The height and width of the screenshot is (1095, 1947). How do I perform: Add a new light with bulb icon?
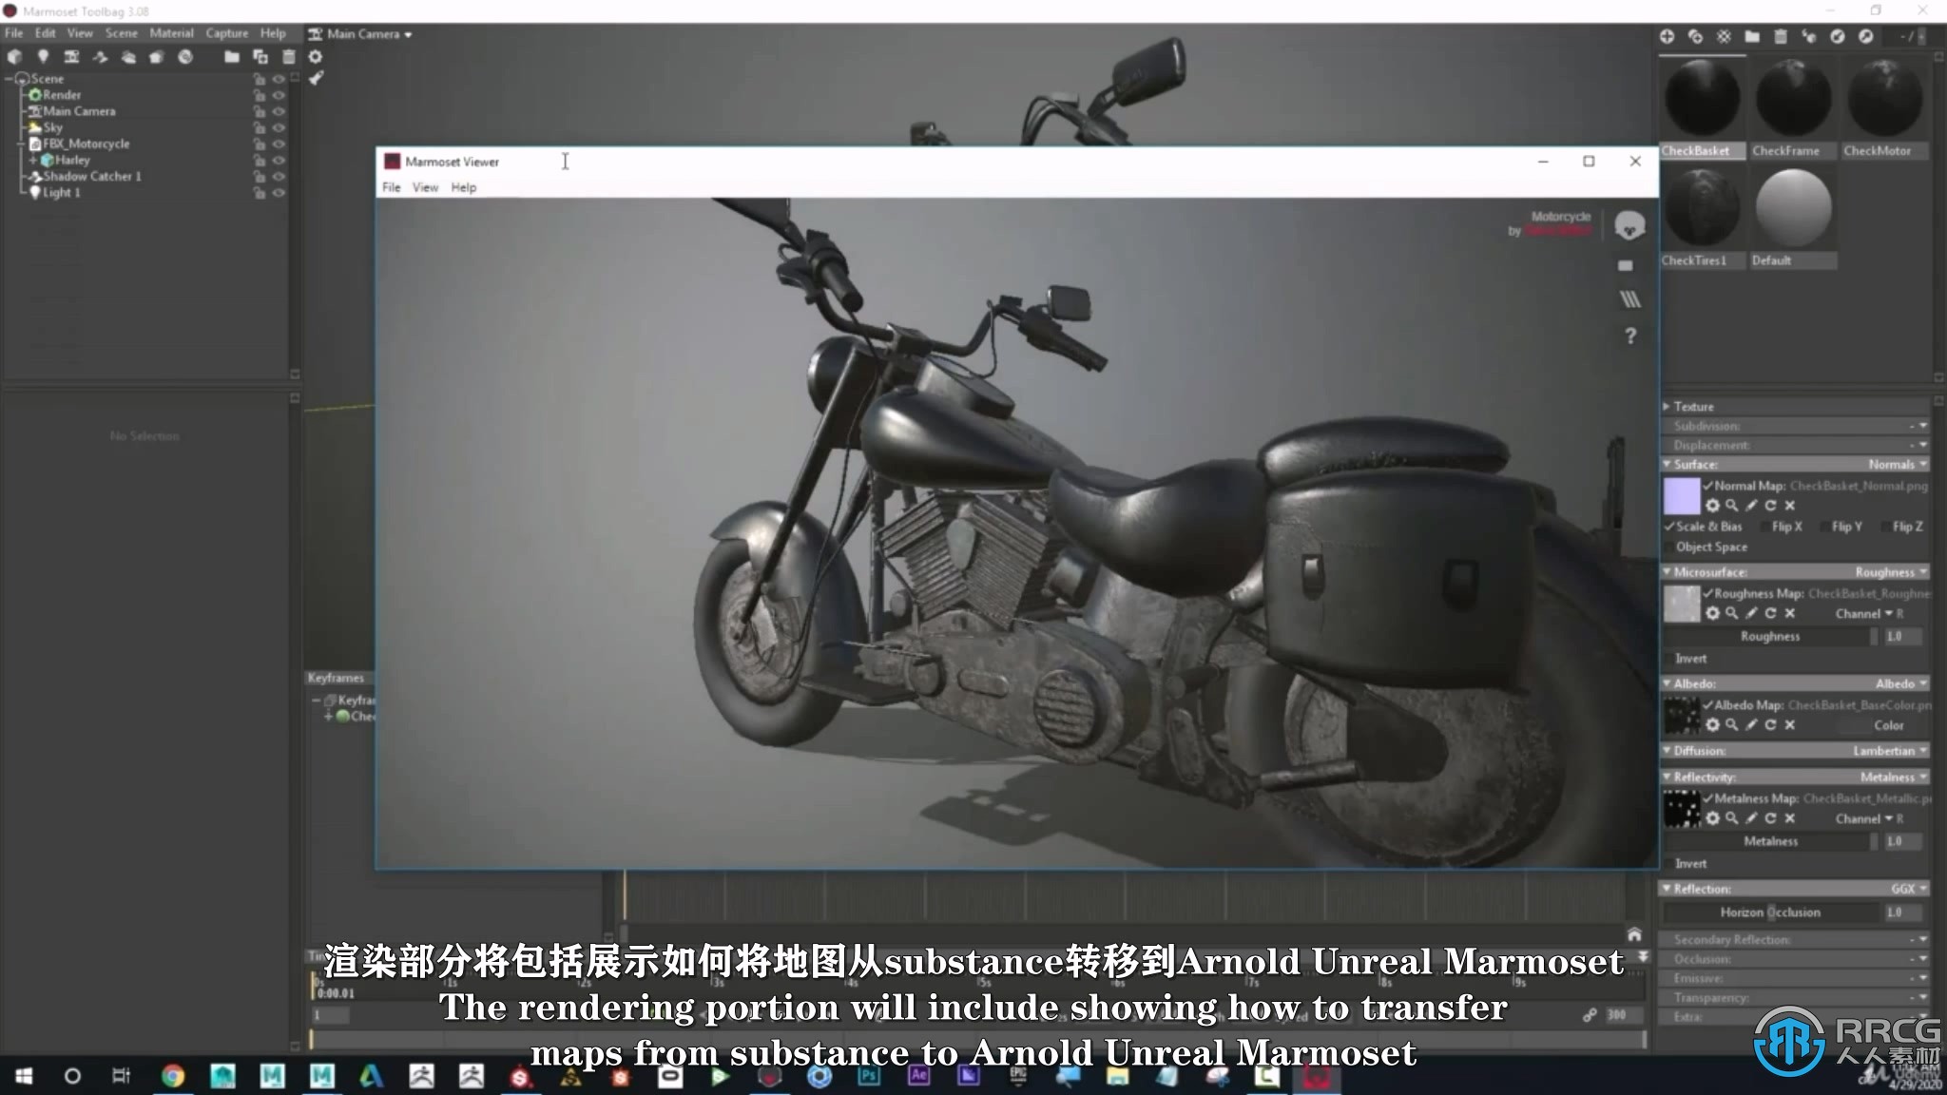click(x=43, y=57)
